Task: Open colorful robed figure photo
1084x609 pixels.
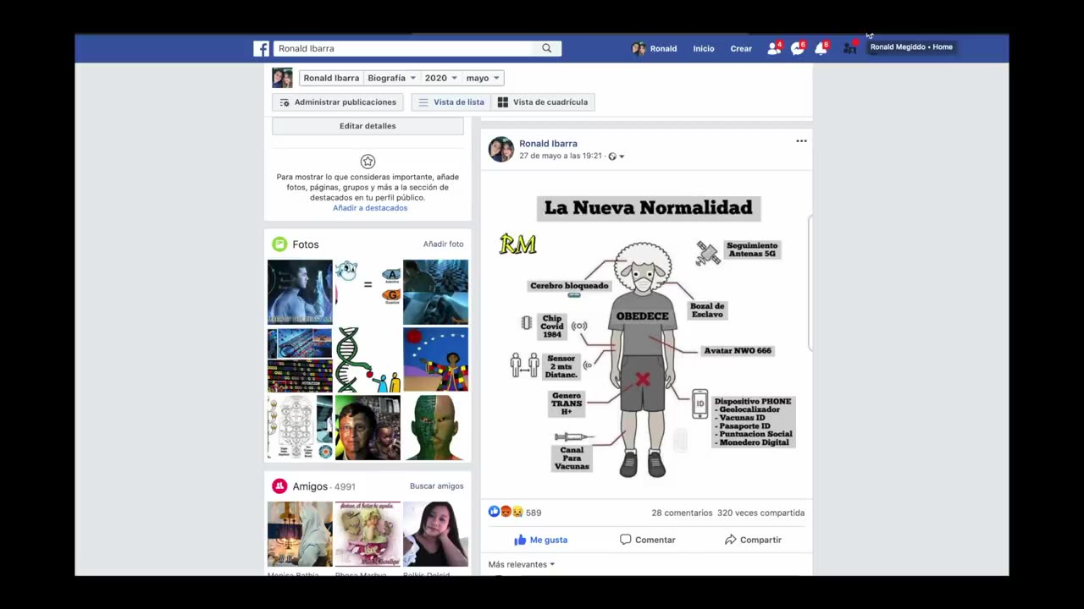Action: [x=435, y=359]
